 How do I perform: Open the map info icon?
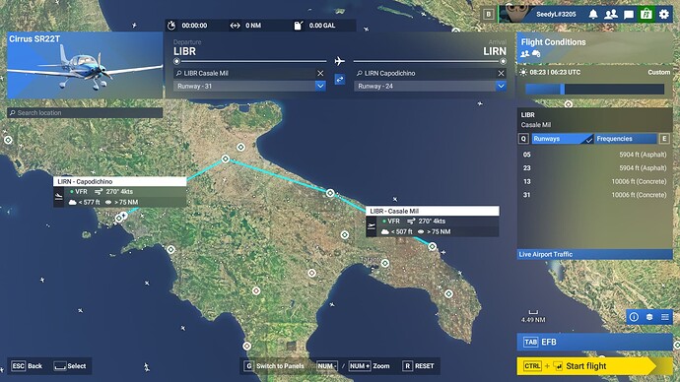click(x=634, y=317)
